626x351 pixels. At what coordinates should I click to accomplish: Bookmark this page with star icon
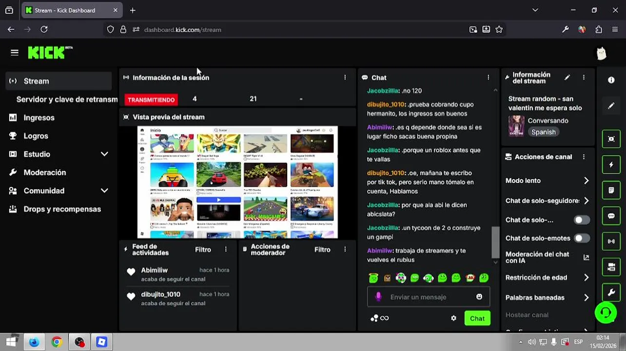[499, 30]
